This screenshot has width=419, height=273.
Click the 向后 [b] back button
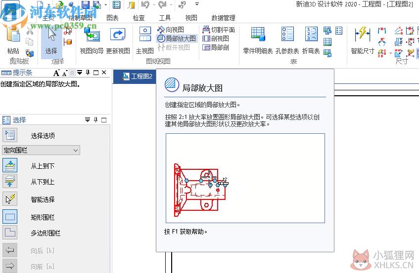click(10, 250)
